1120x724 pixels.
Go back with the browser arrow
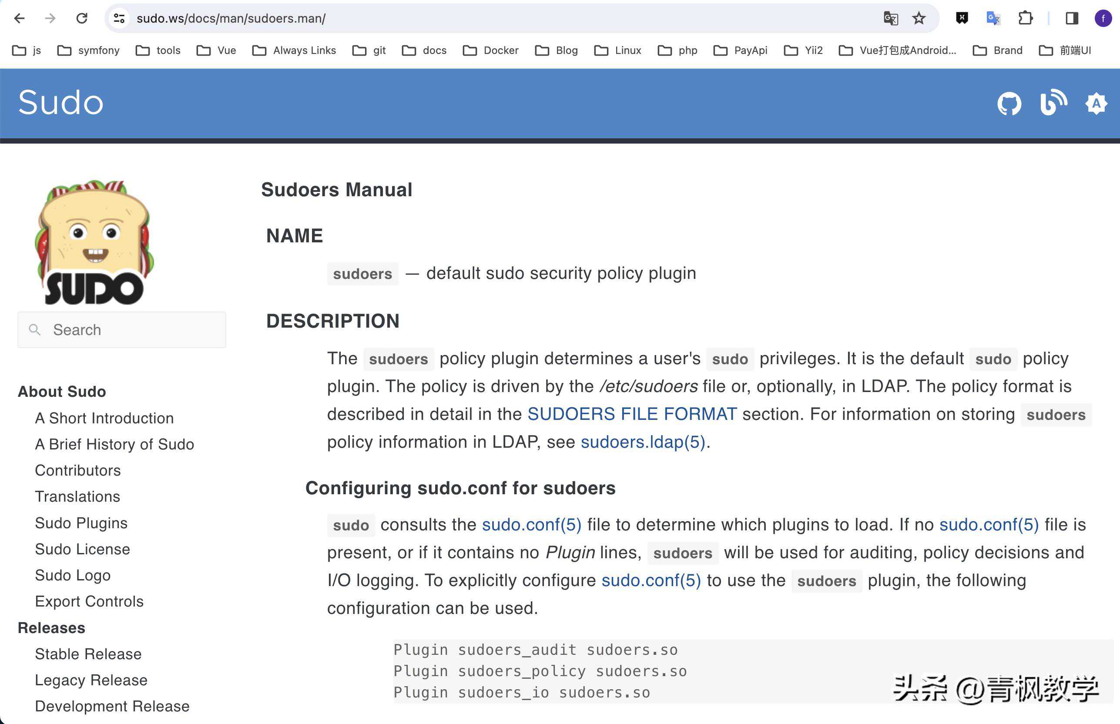tap(19, 18)
